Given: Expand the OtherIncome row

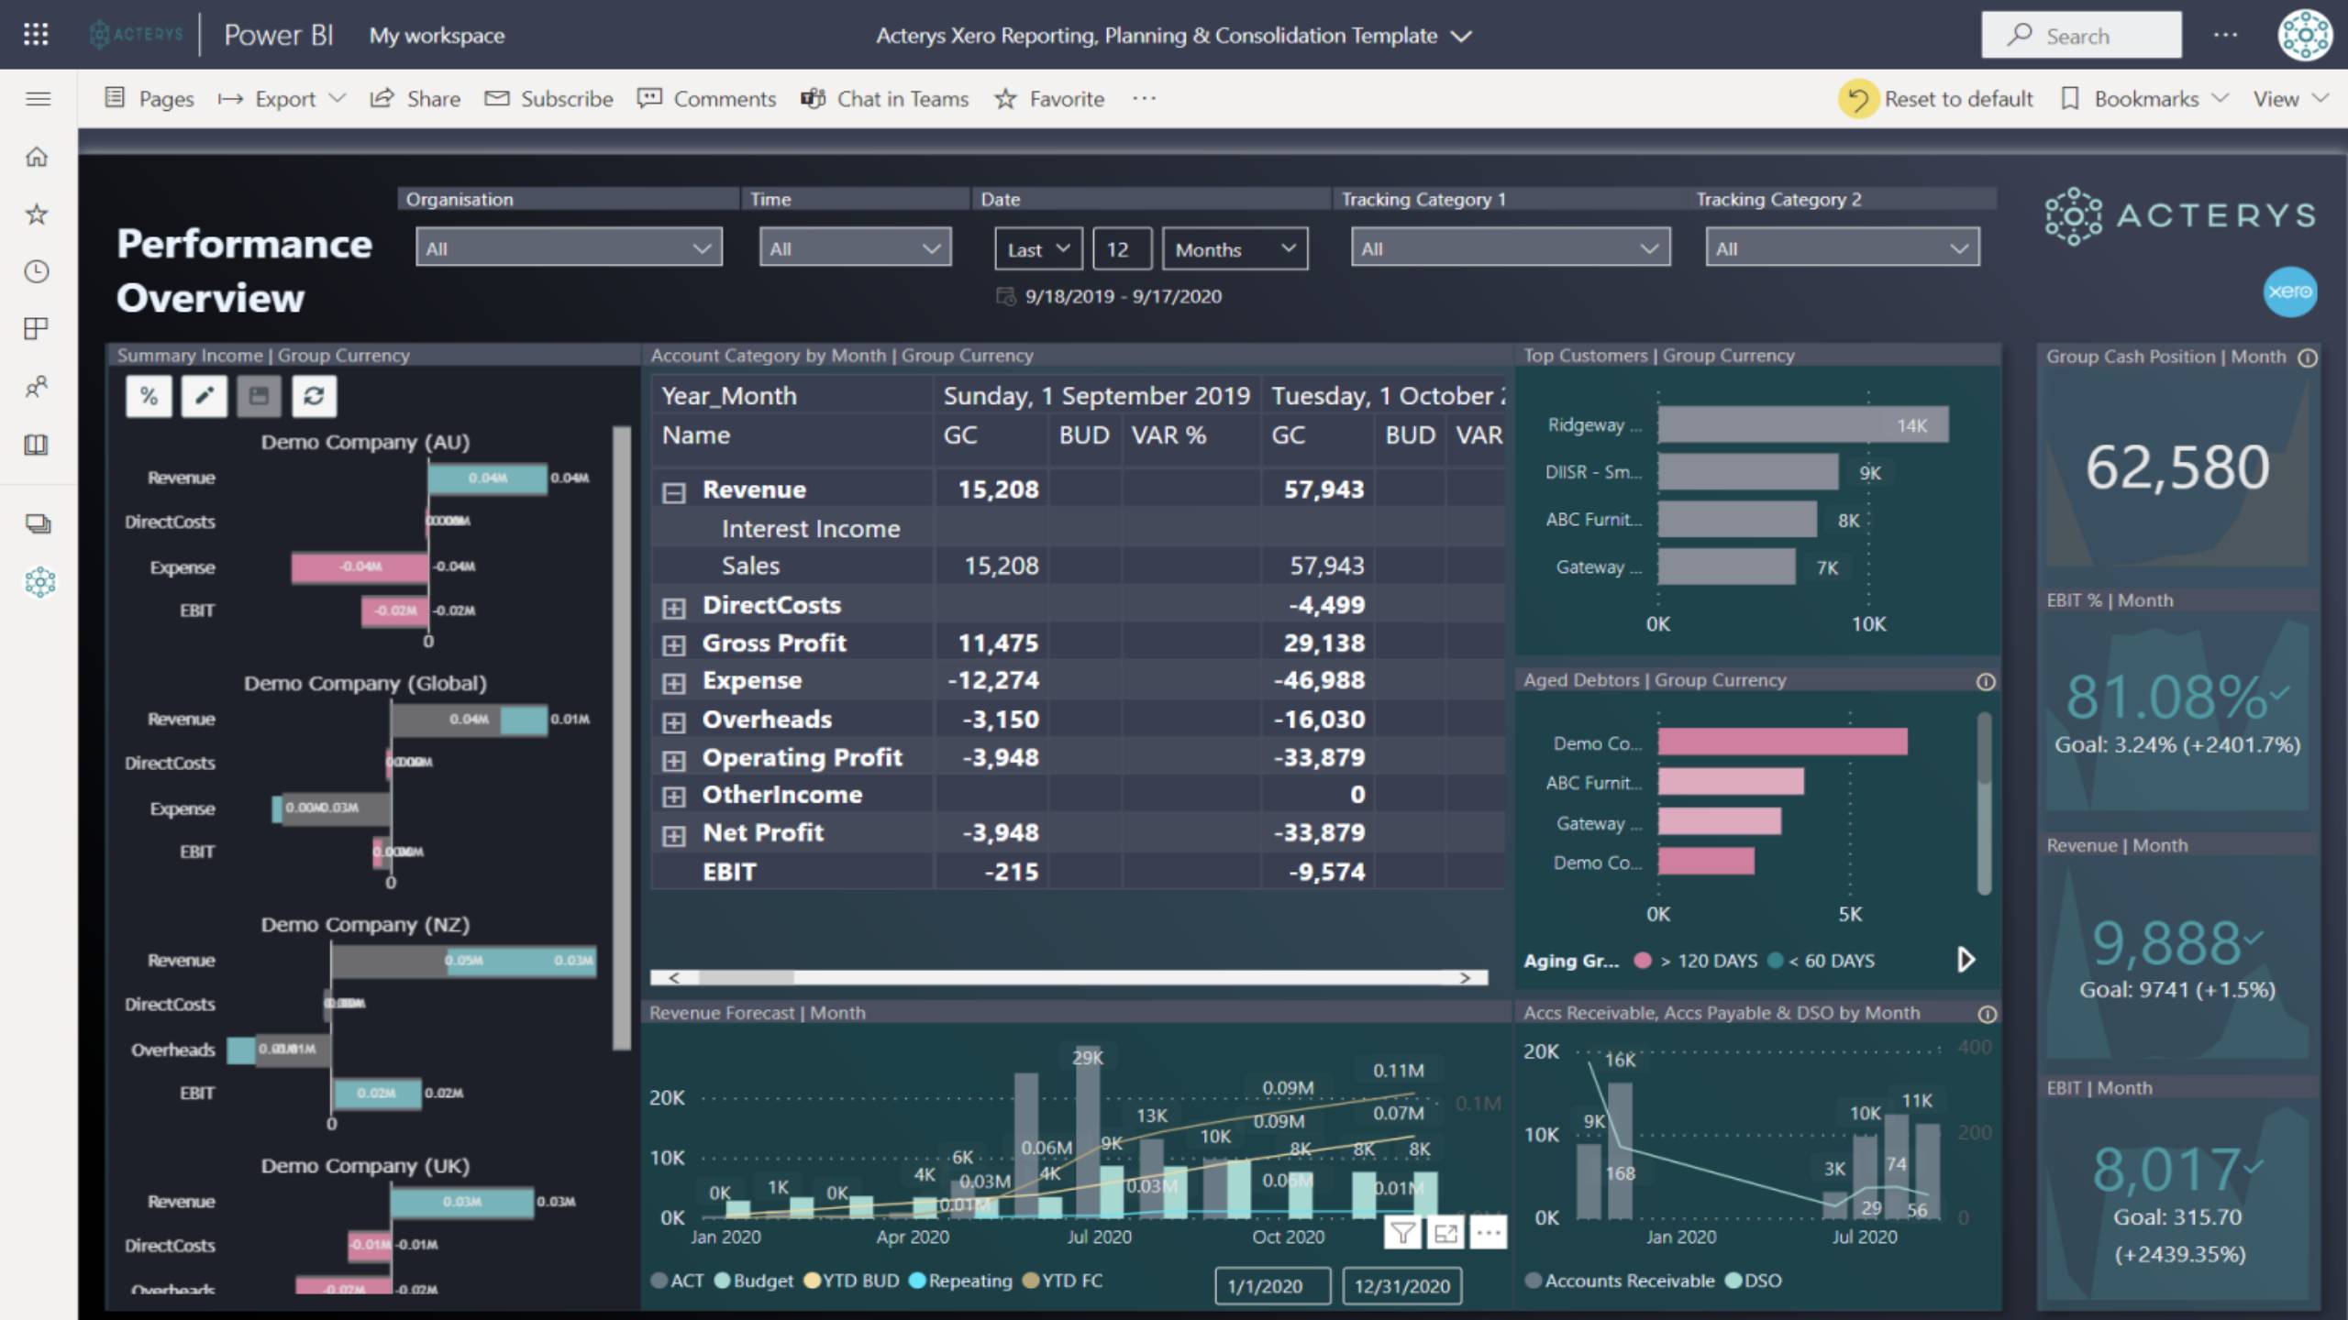Looking at the screenshot, I should tap(674, 797).
